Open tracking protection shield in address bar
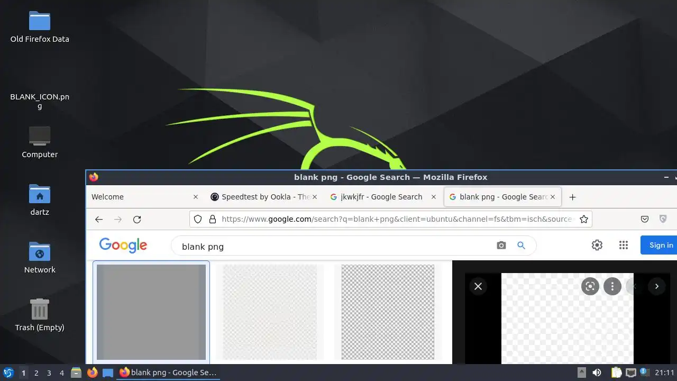Image resolution: width=677 pixels, height=381 pixels. pyautogui.click(x=198, y=219)
